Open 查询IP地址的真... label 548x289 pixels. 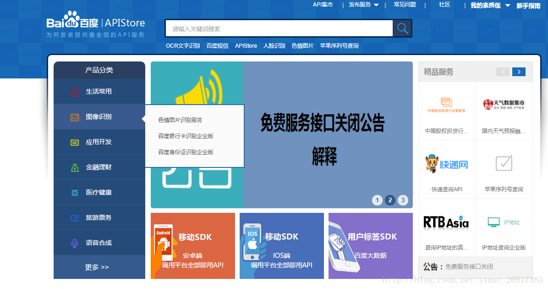446,248
